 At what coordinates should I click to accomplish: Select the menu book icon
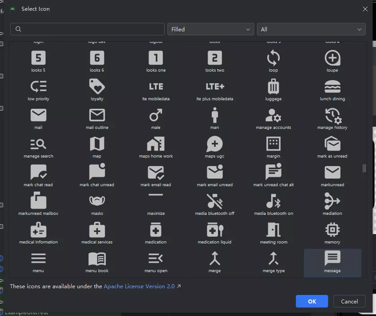(97, 259)
